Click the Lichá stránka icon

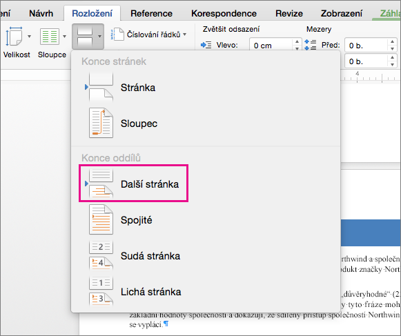coord(101,291)
